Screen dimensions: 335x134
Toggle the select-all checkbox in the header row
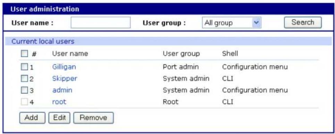coord(24,54)
